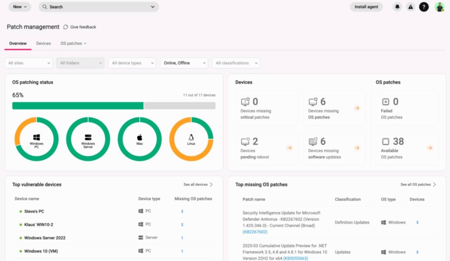Click devices count 3 for Defender update

pyautogui.click(x=417, y=223)
